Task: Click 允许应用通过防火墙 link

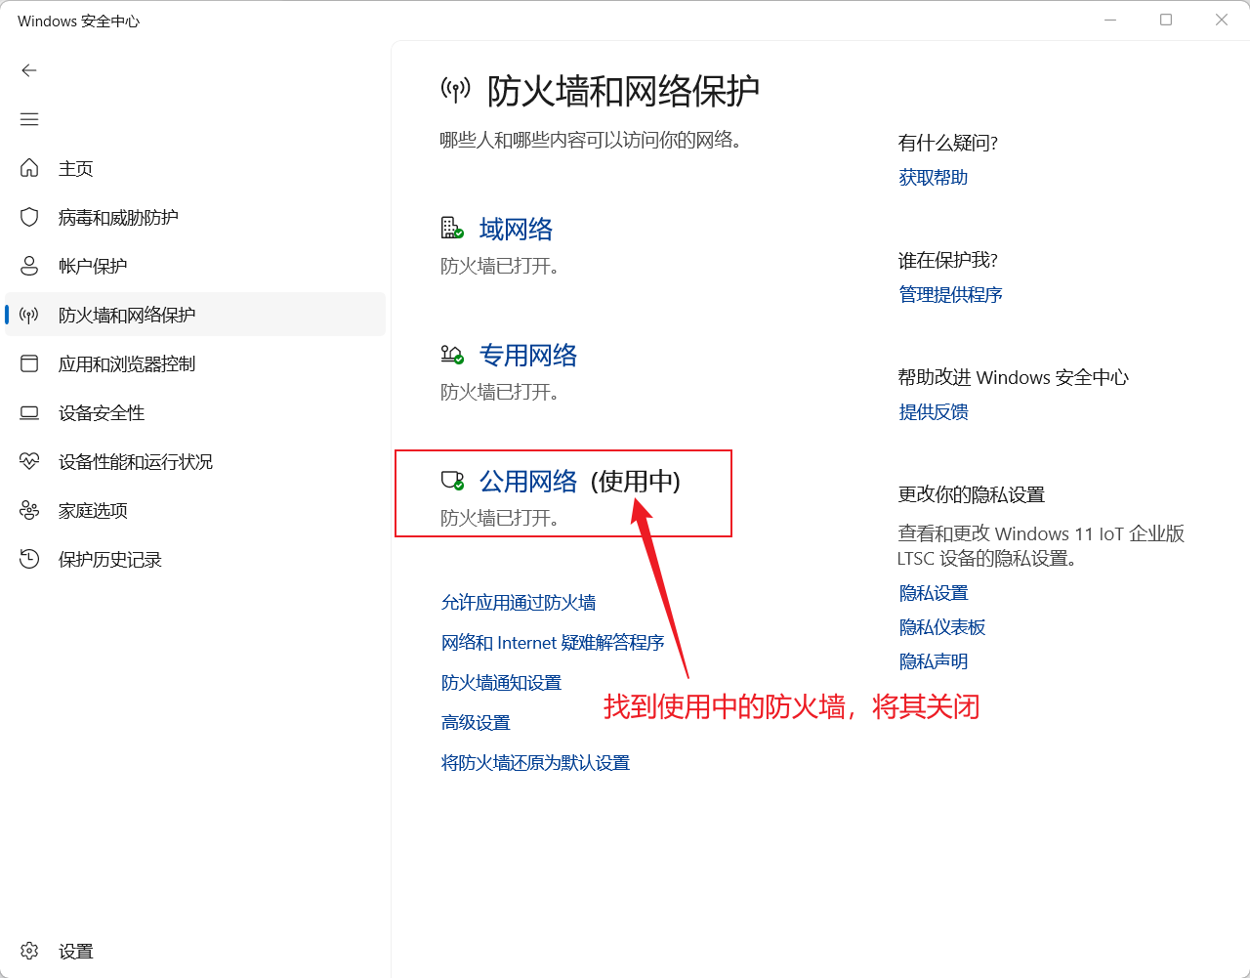Action: coord(519,603)
